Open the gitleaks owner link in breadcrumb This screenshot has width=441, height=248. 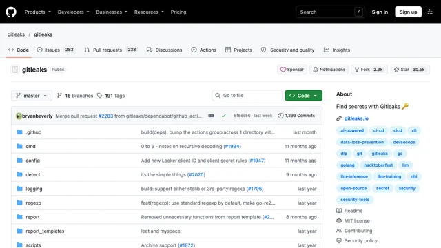click(16, 34)
